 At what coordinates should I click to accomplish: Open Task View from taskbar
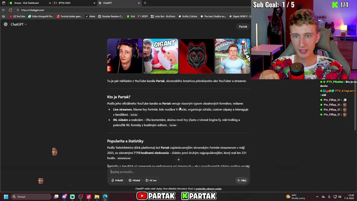(56, 197)
